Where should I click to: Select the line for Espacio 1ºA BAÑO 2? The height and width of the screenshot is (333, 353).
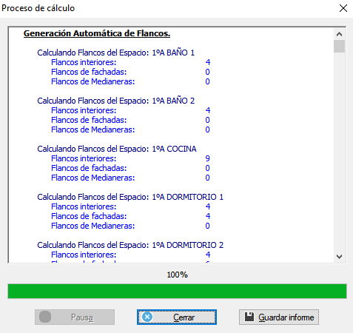pos(116,101)
